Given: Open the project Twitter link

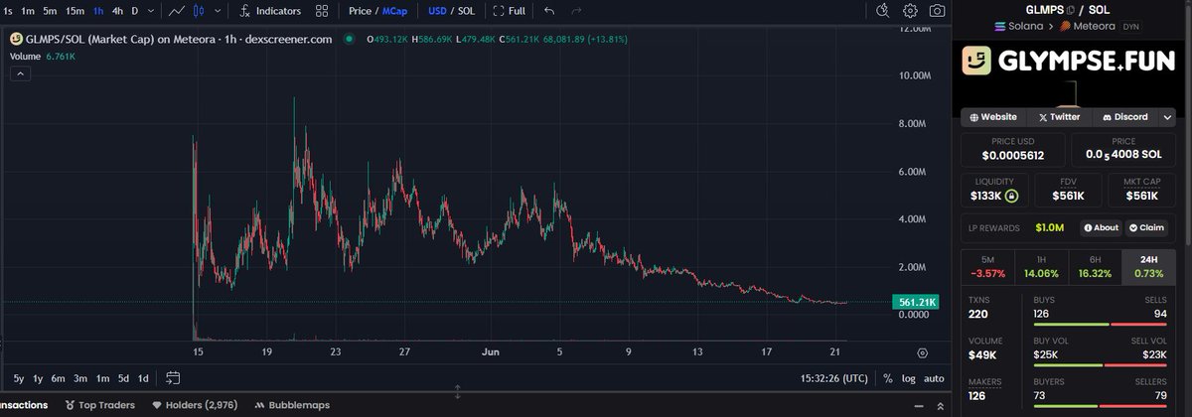Looking at the screenshot, I should tap(1058, 117).
